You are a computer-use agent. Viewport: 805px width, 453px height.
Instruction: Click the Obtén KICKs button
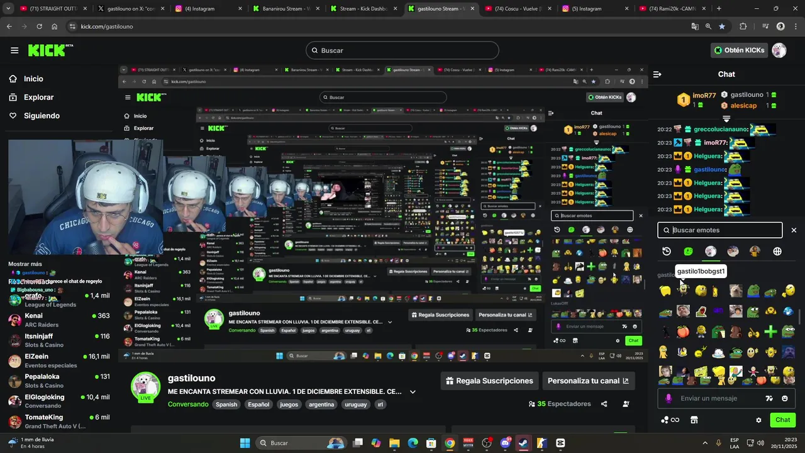coord(740,50)
